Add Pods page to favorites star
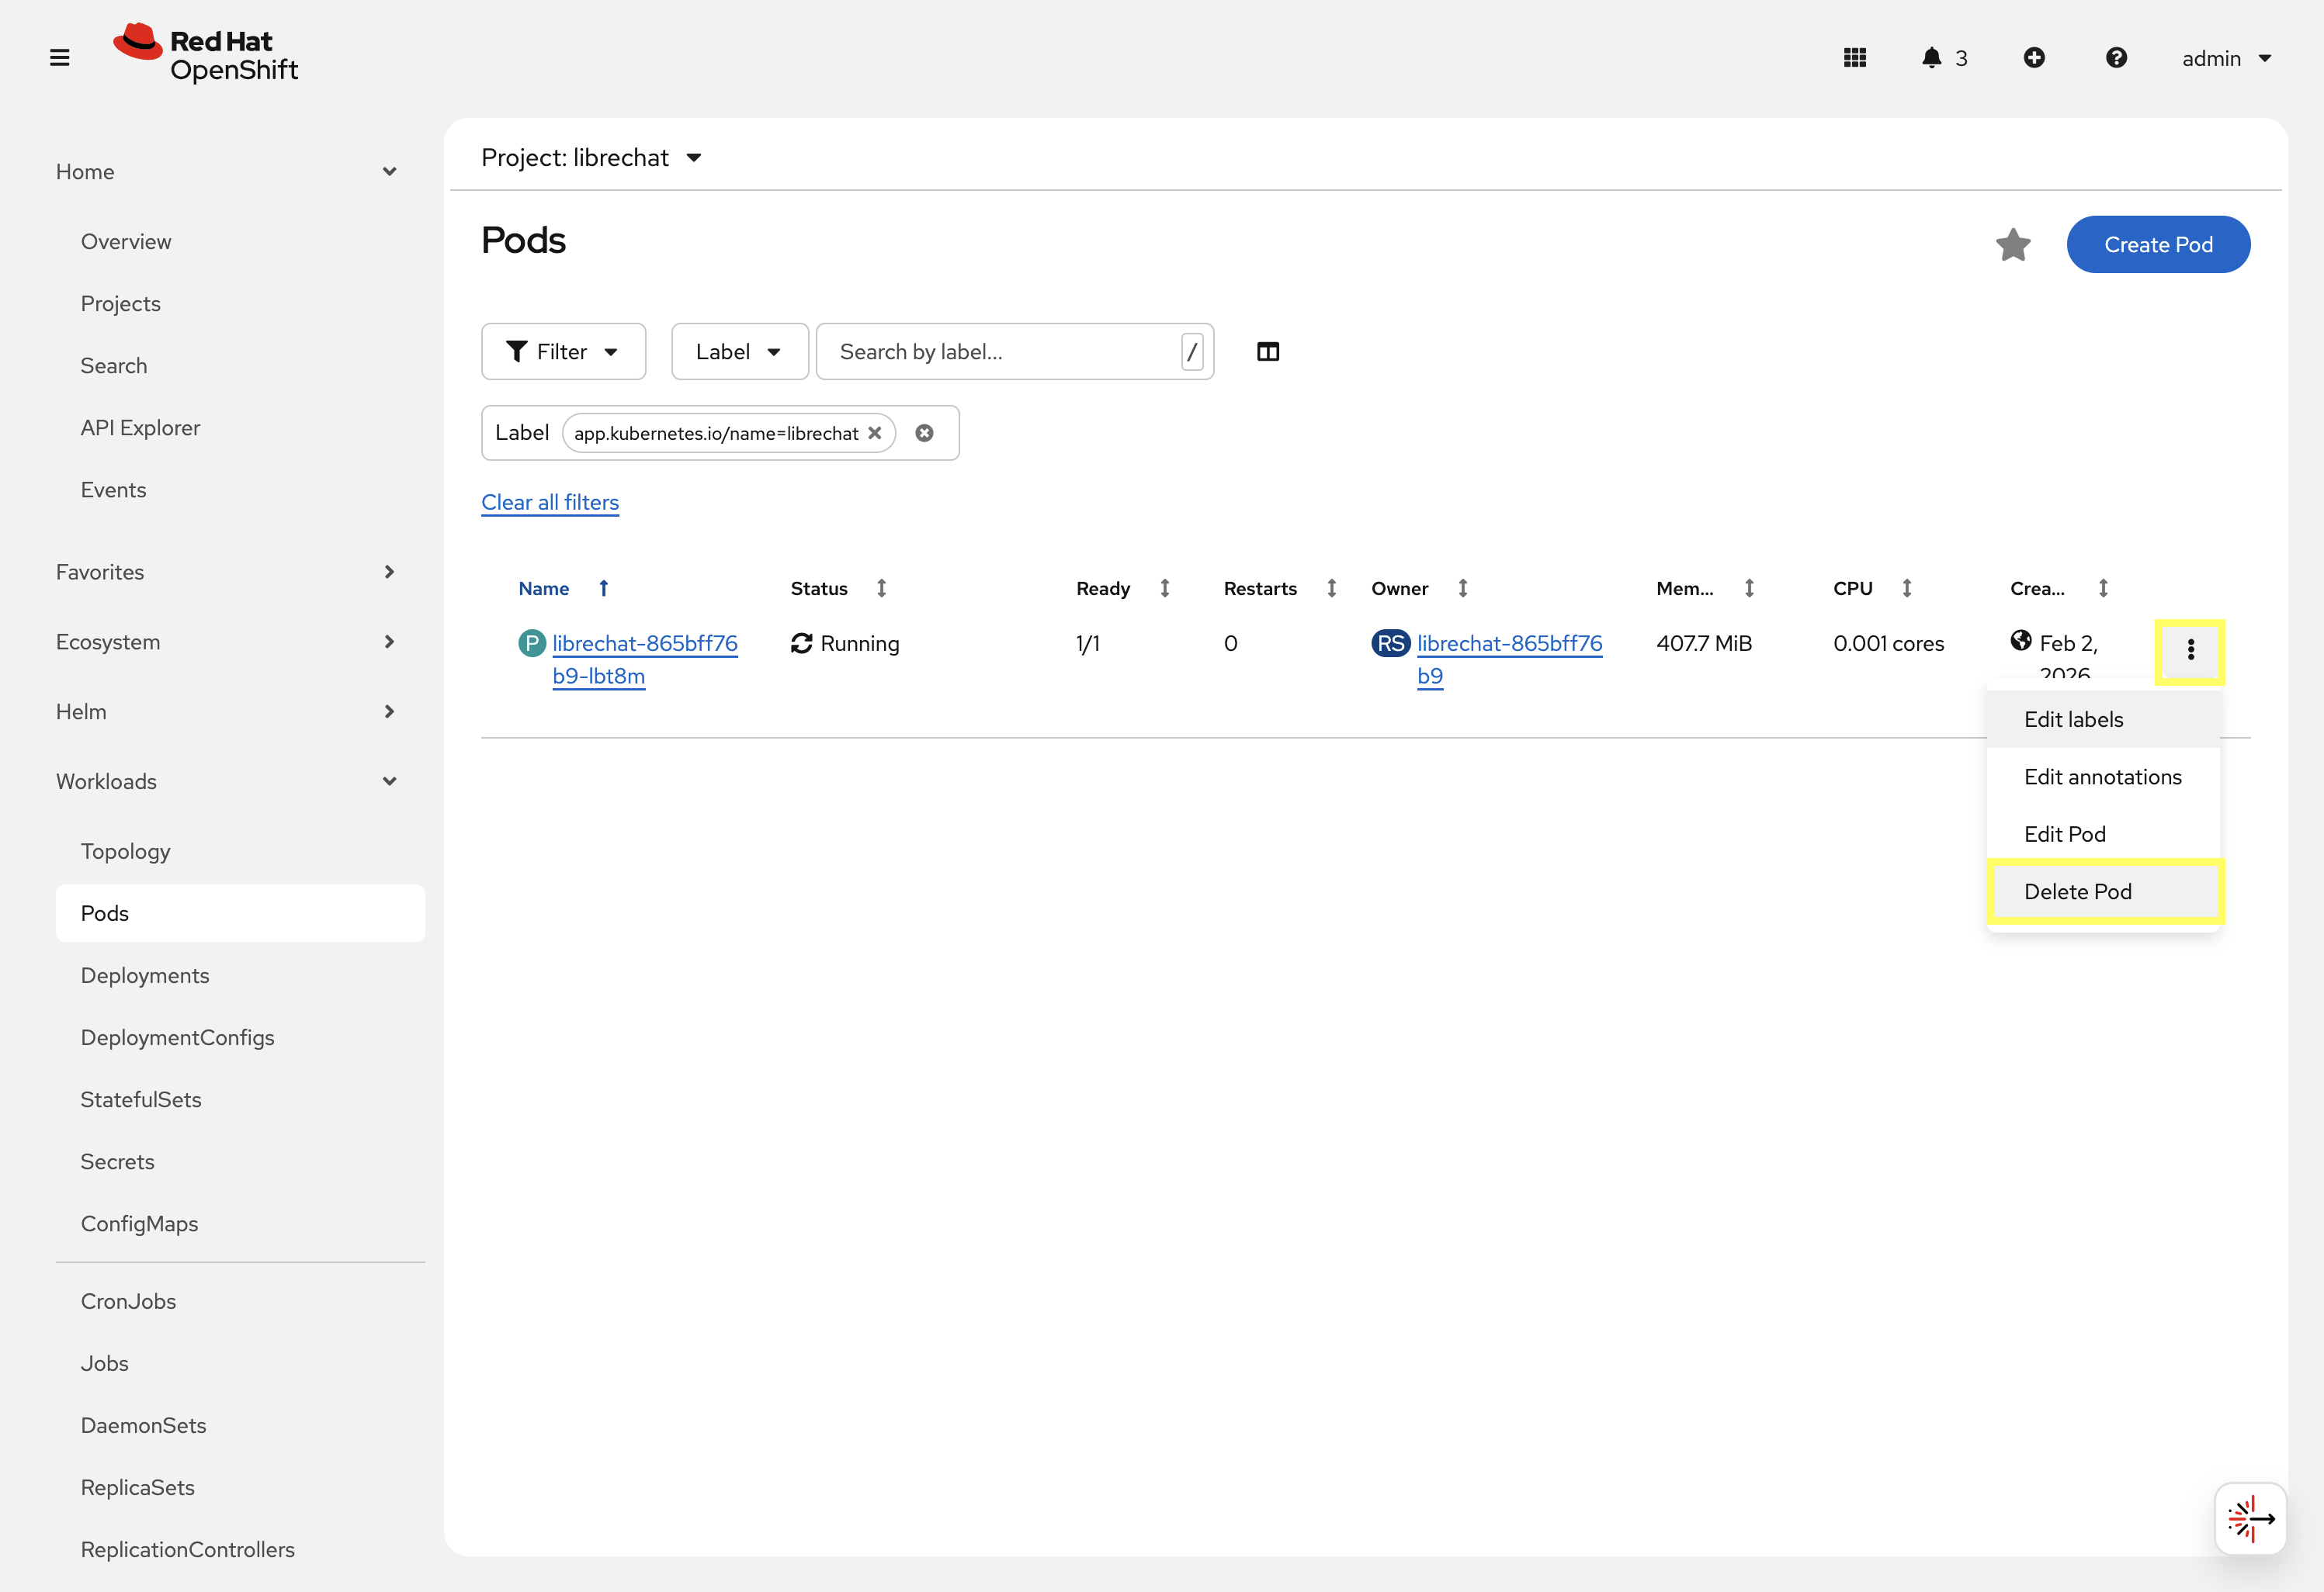Viewport: 2324px width, 1592px height. click(x=2012, y=245)
